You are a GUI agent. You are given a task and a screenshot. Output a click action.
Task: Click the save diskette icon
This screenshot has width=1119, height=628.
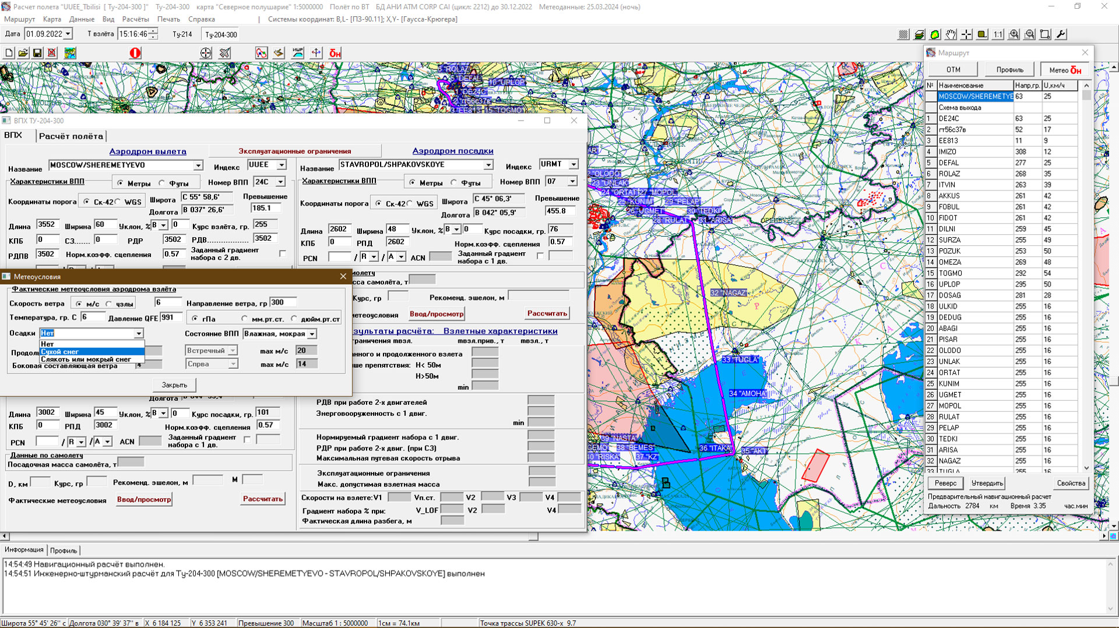(x=37, y=53)
